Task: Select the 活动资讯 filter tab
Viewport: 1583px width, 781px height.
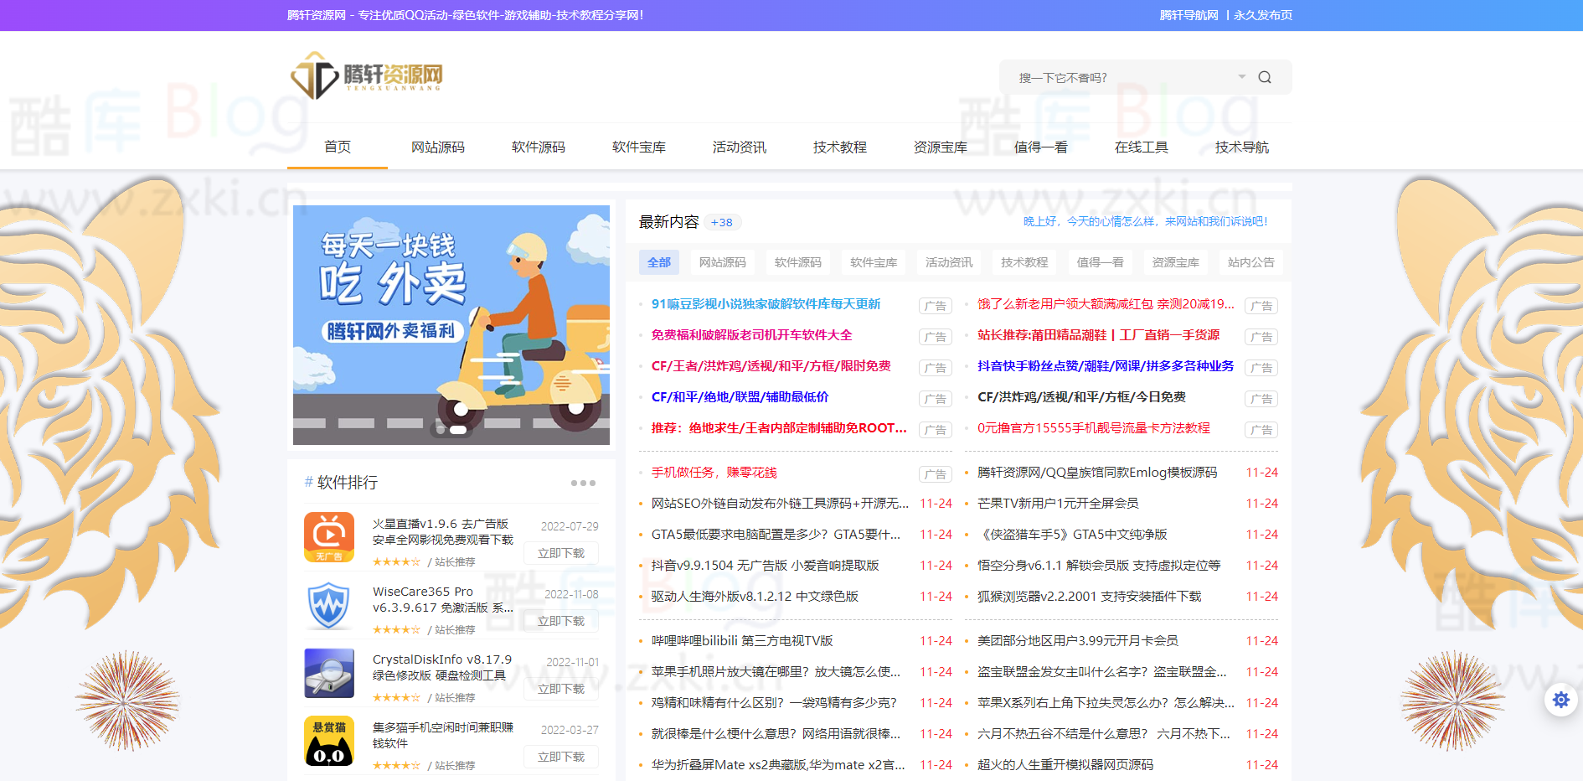Action: click(947, 261)
